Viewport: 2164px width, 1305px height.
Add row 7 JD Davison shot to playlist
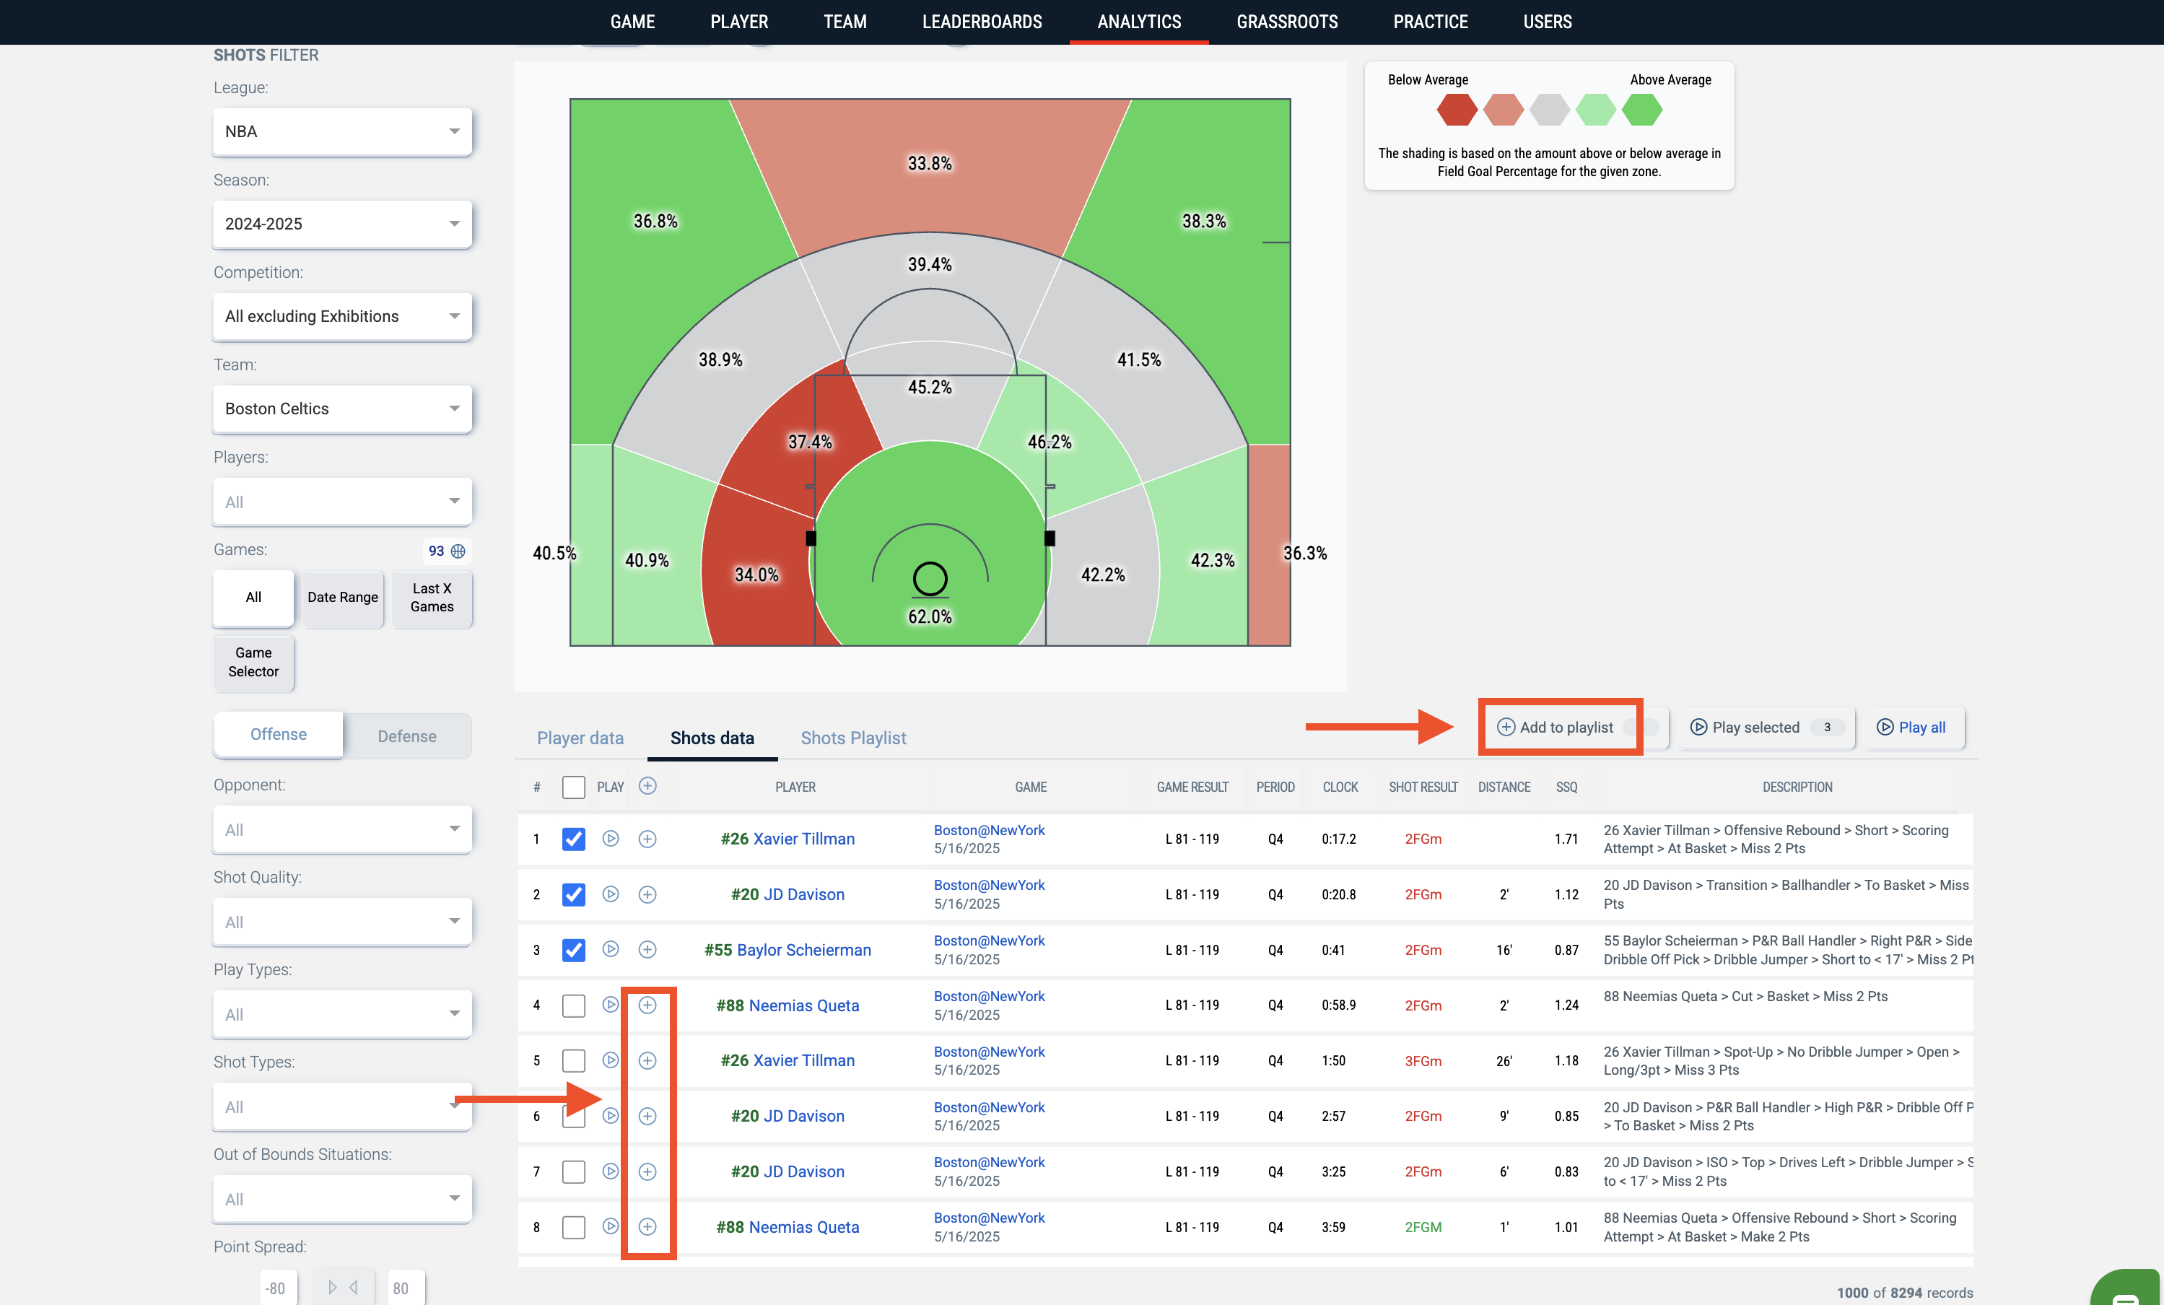pyautogui.click(x=647, y=1171)
